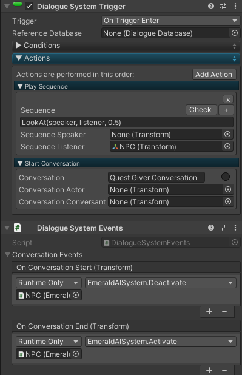
Task: Pick object for DialogueSystemEvents script field
Action: coord(235,242)
